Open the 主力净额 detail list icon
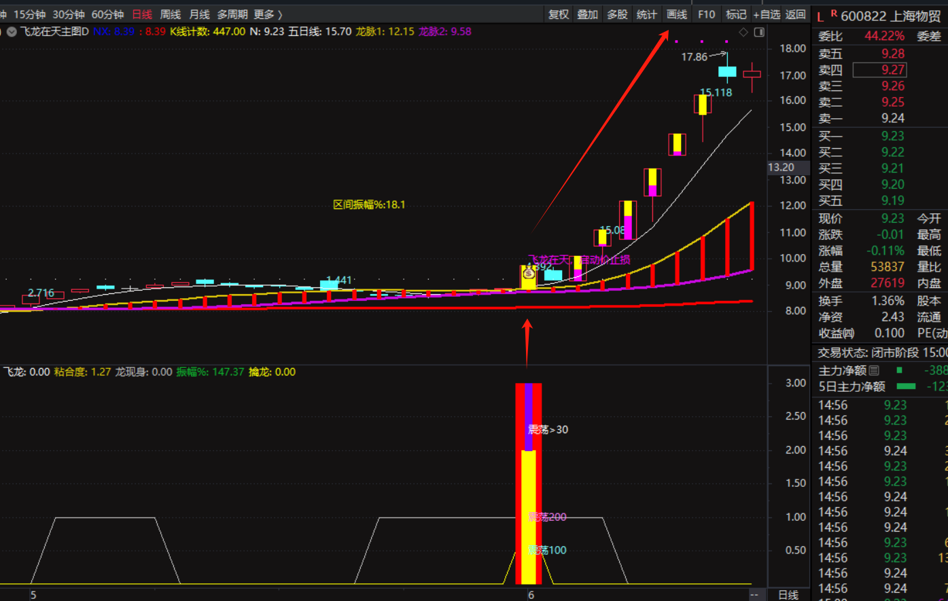 point(874,370)
